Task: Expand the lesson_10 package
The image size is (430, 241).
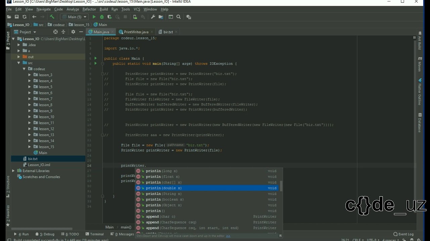Action: click(x=30, y=117)
